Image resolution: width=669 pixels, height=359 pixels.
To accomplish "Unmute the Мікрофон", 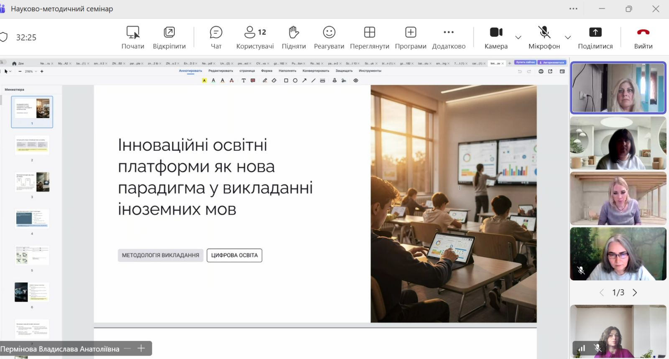I will (544, 38).
